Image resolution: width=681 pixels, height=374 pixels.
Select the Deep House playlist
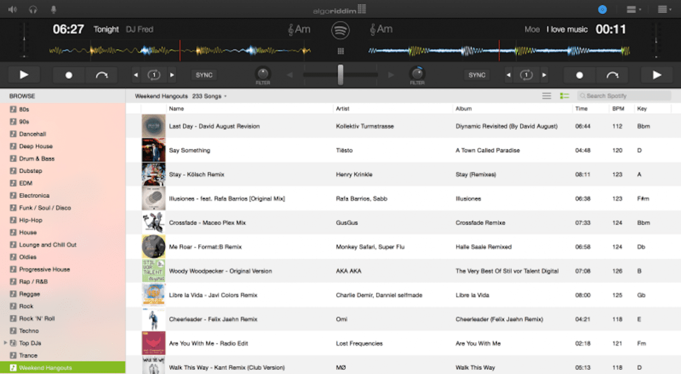(x=63, y=146)
